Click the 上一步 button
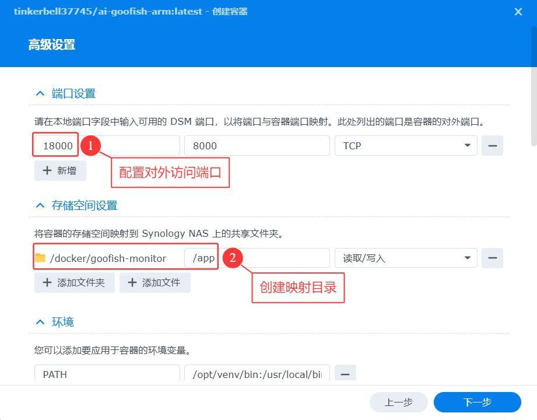Screen dimensions: 537x420 [398, 402]
